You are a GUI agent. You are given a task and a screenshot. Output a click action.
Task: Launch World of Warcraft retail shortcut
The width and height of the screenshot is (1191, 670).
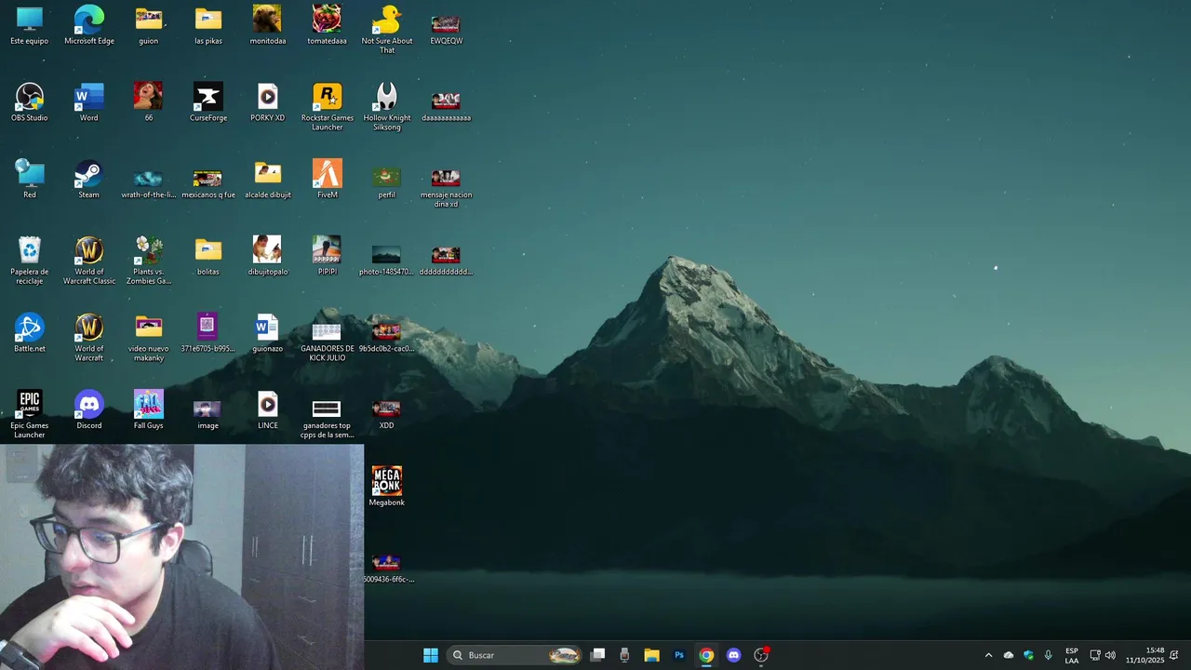(x=89, y=337)
